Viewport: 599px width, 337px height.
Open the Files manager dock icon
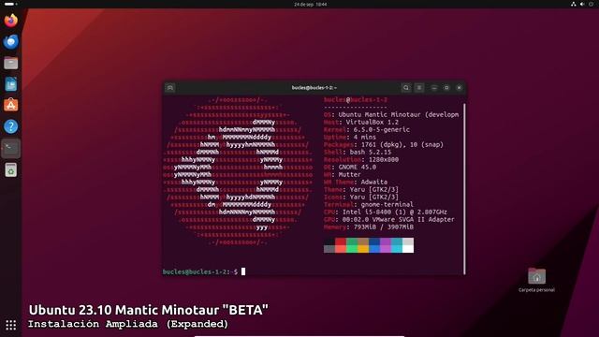point(10,63)
